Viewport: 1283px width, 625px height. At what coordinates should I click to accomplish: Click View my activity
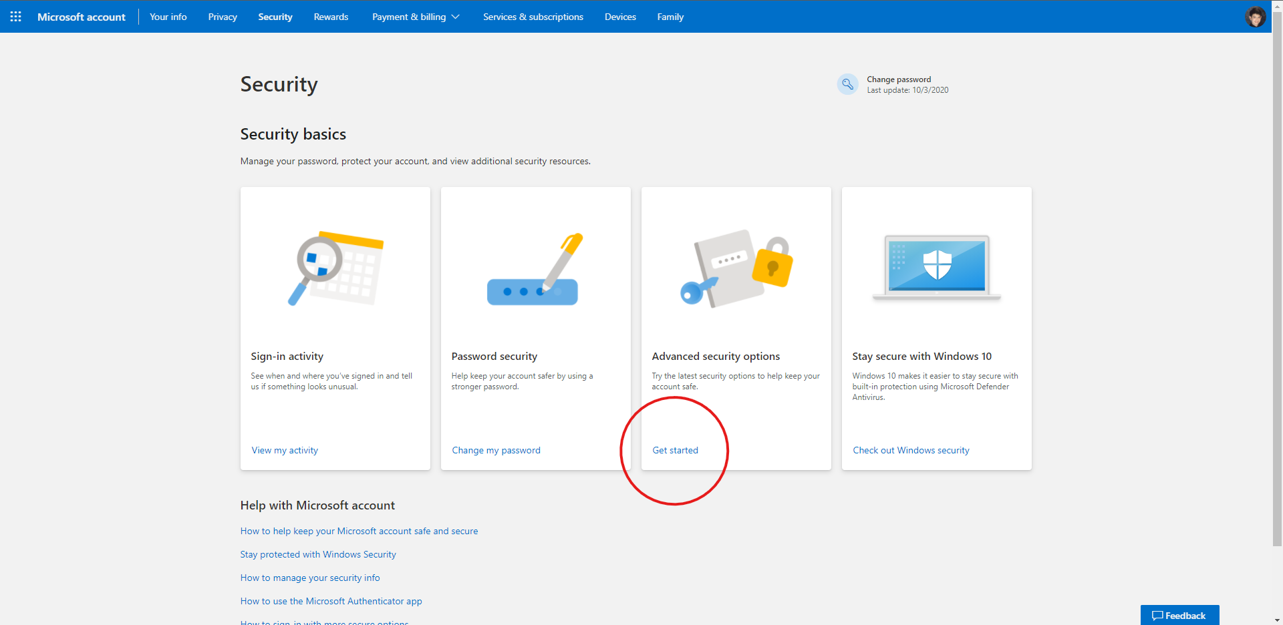tap(285, 450)
